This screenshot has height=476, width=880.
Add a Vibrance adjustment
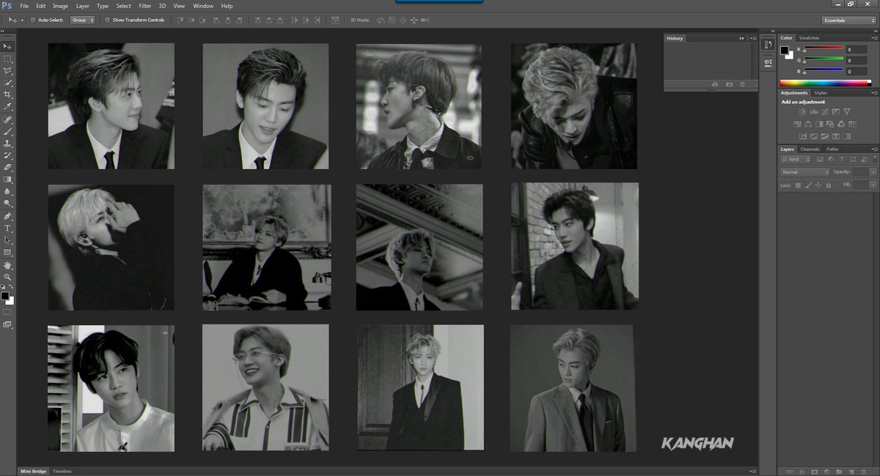847,111
